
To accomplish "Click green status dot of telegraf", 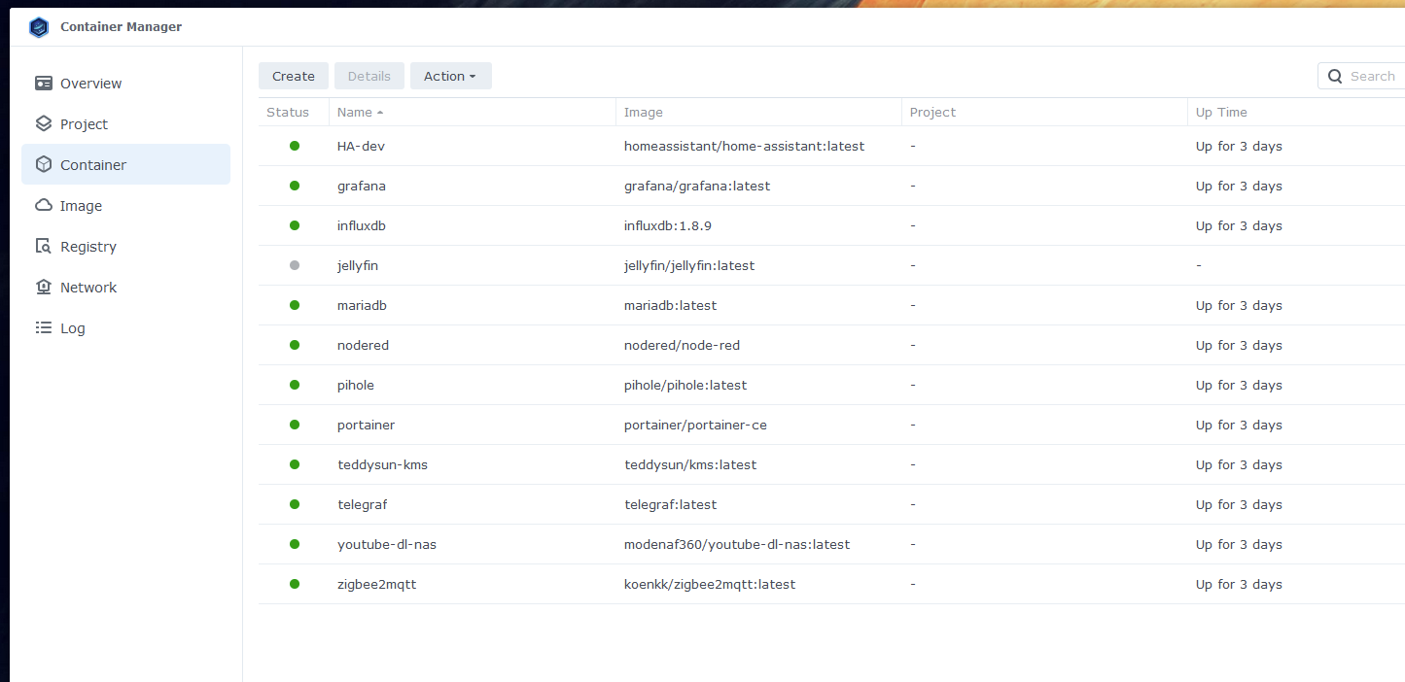I will point(295,504).
